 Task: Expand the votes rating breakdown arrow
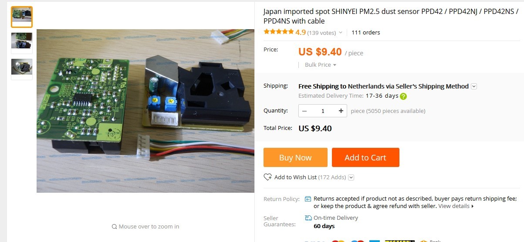[x=341, y=33]
